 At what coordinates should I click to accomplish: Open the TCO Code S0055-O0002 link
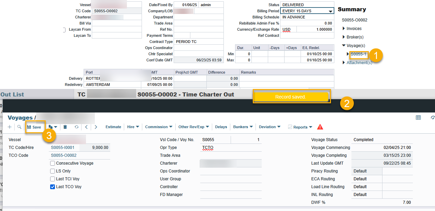(x=63, y=155)
